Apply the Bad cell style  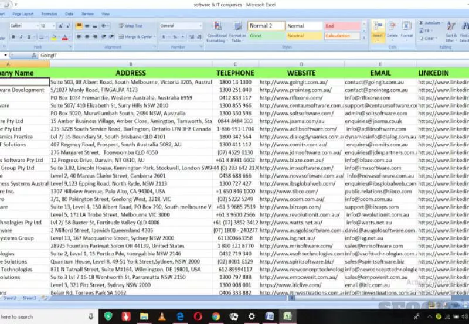point(342,26)
